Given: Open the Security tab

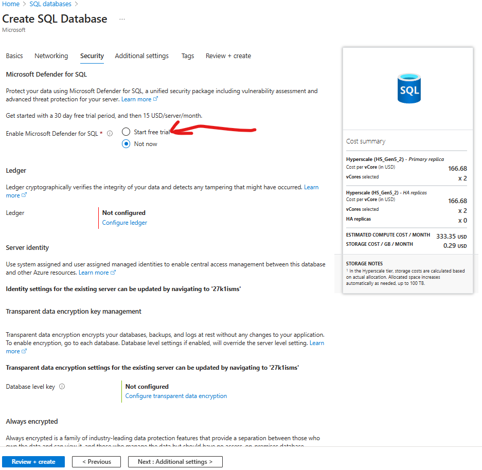Looking at the screenshot, I should click(x=92, y=56).
